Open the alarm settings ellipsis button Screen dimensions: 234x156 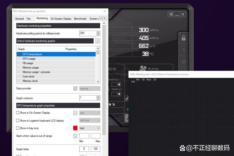point(75,136)
